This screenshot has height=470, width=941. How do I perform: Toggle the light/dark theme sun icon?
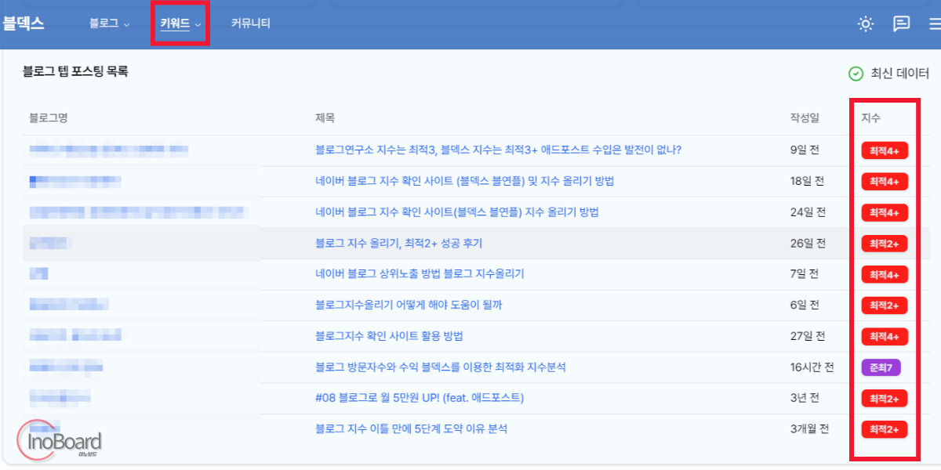pyautogui.click(x=865, y=23)
